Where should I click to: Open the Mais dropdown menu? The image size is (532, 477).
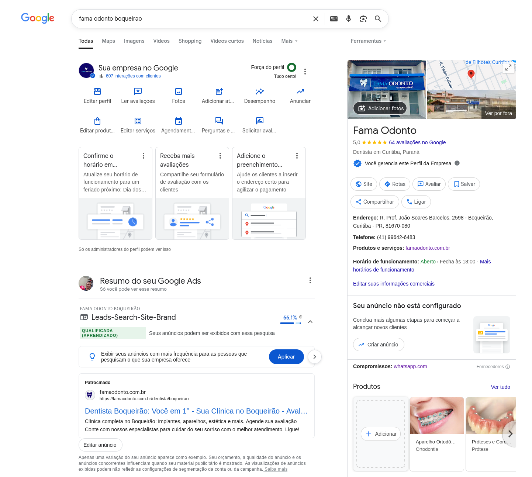289,41
